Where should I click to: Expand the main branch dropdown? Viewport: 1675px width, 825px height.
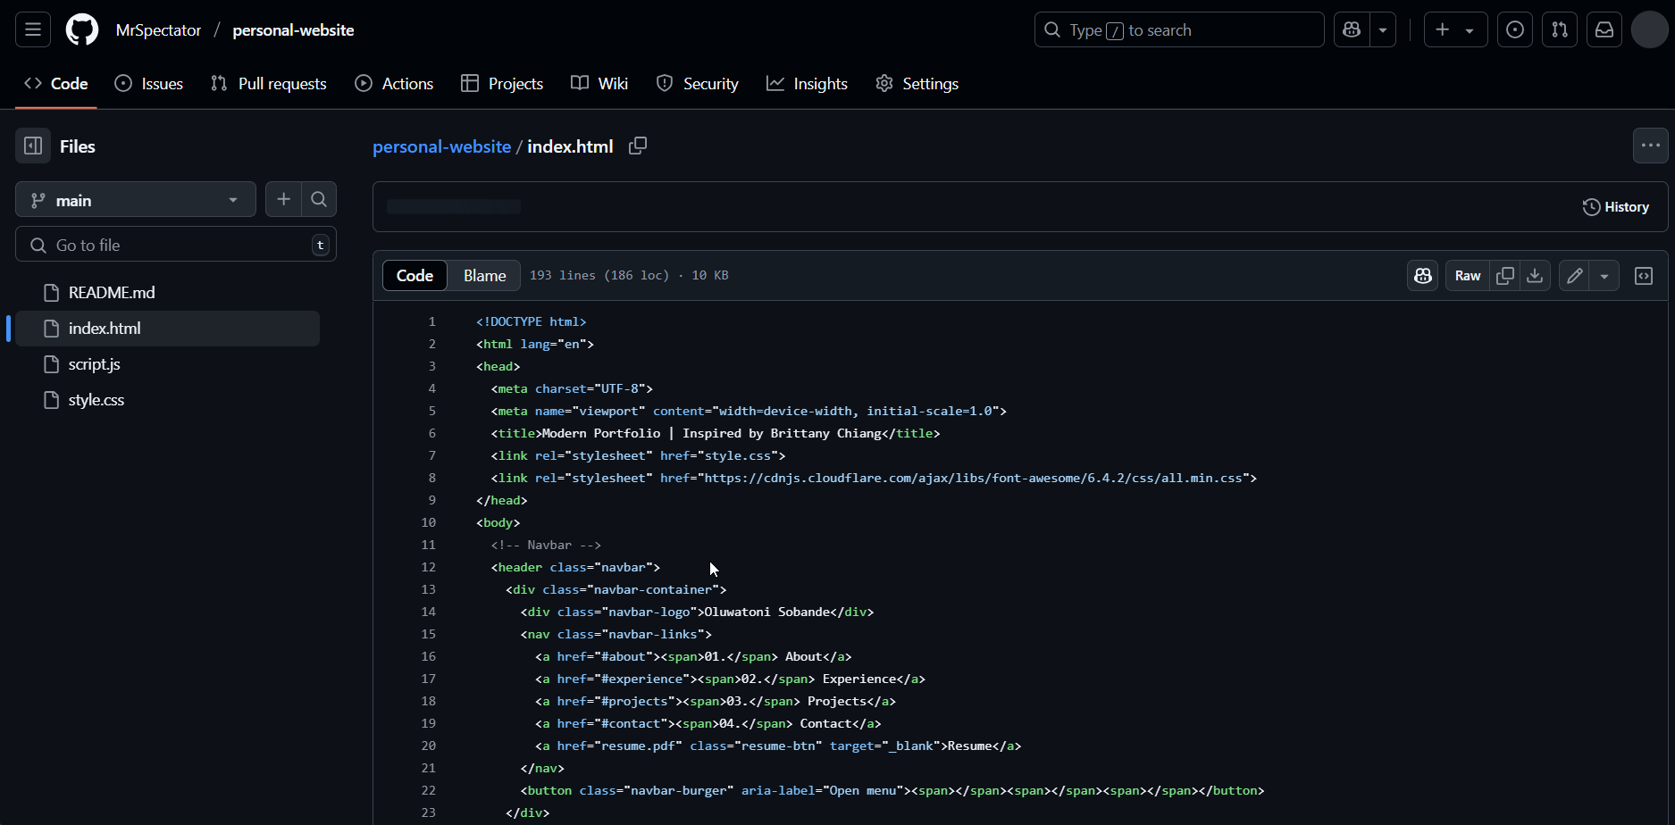coord(136,200)
